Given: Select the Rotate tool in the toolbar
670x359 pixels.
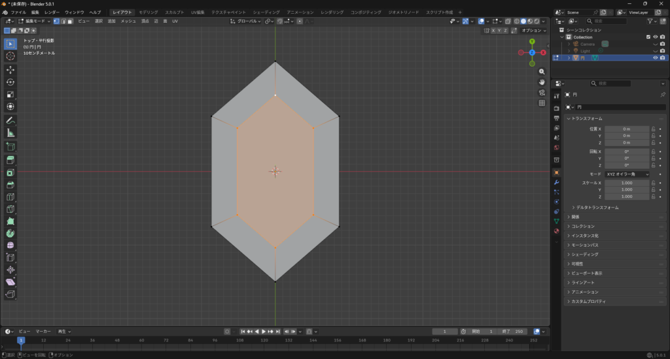Looking at the screenshot, I should 10,82.
